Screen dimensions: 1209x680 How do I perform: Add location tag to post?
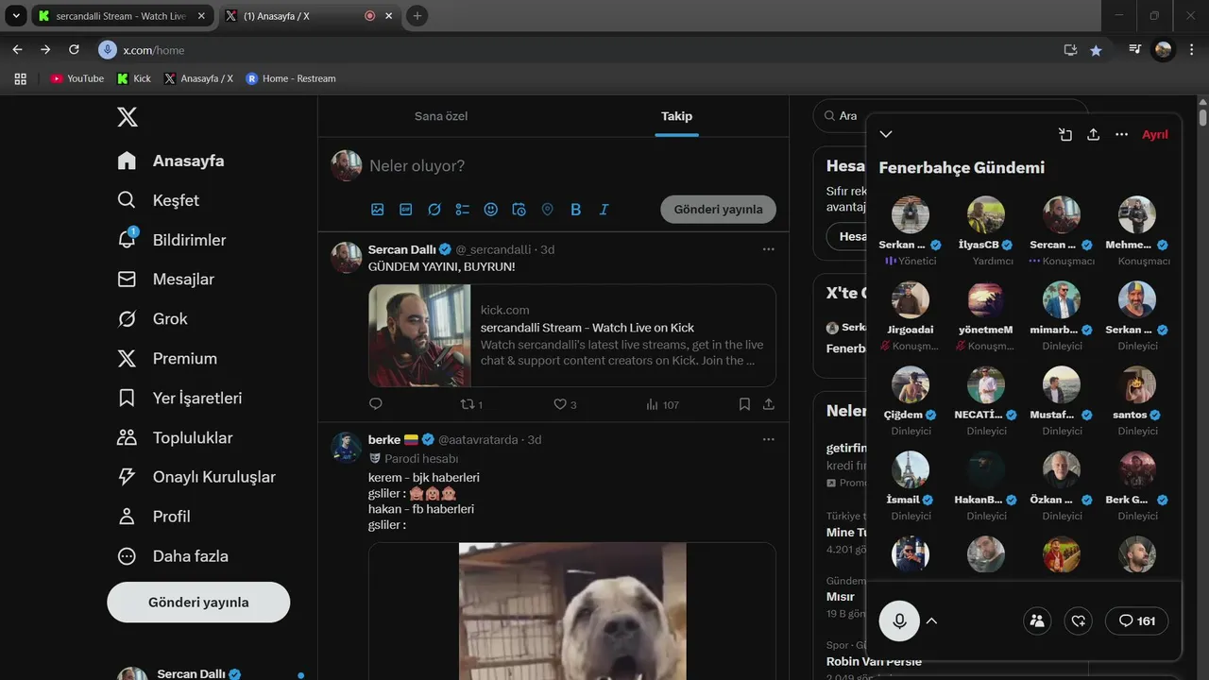[x=547, y=210]
